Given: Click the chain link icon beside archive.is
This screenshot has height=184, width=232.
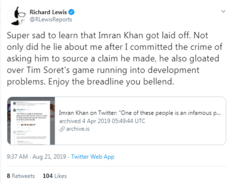Looking at the screenshot, I should [62, 129].
